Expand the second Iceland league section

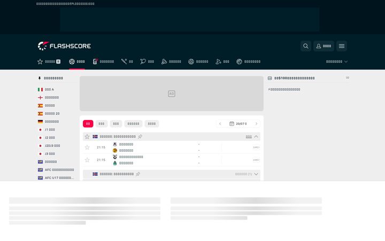pos(256,174)
